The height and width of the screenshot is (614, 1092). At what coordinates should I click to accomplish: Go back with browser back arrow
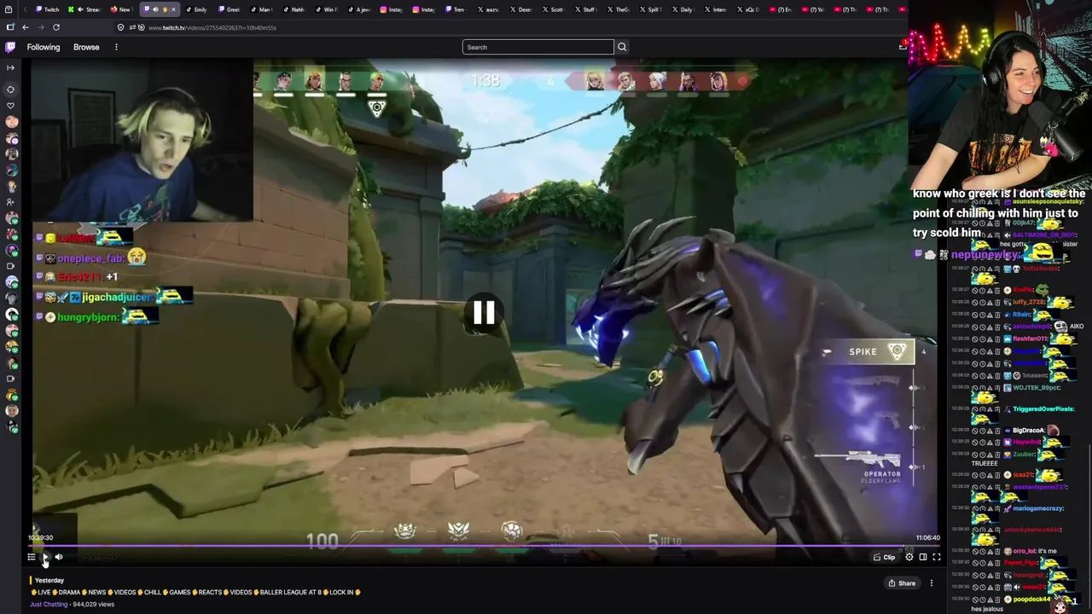(x=25, y=27)
